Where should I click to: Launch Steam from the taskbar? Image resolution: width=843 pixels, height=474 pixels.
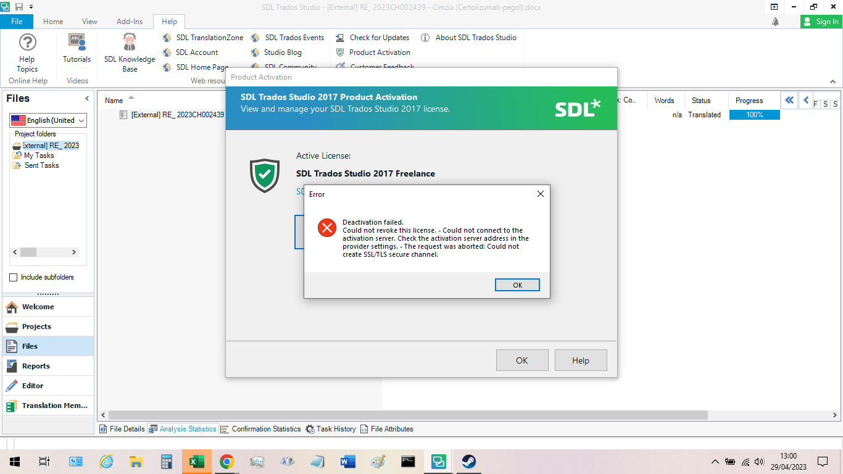[x=468, y=461]
